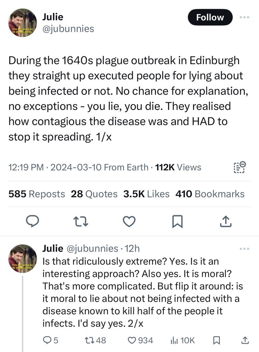
Task: Open reader mode icon beside Views
Action: tap(240, 167)
